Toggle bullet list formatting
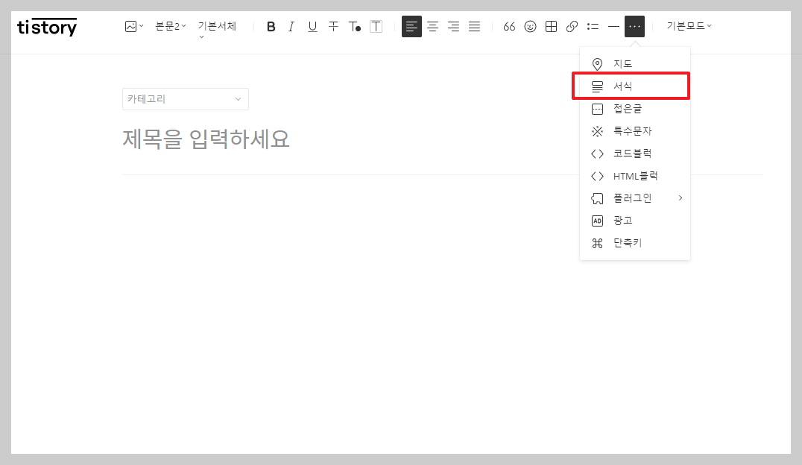Image resolution: width=802 pixels, height=465 pixels. point(593,26)
